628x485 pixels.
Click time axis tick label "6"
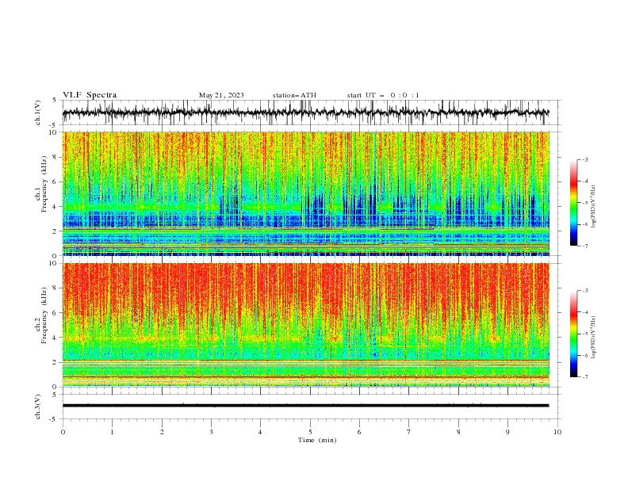coord(359,432)
